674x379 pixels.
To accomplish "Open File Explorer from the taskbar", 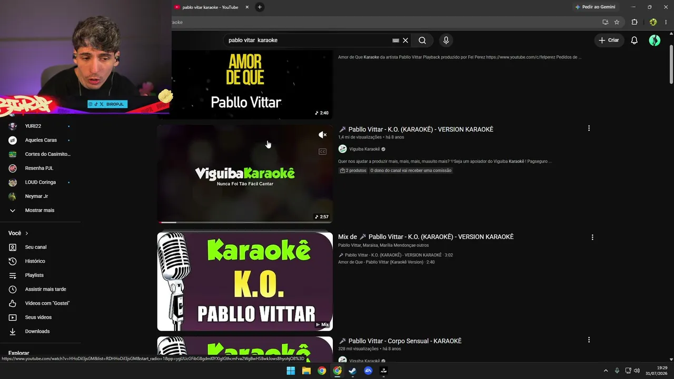I will tap(306, 371).
